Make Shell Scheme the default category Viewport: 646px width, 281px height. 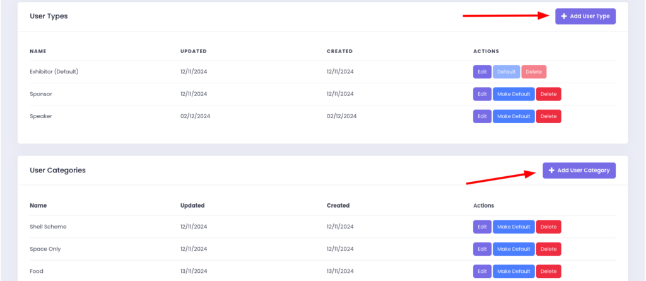(514, 227)
